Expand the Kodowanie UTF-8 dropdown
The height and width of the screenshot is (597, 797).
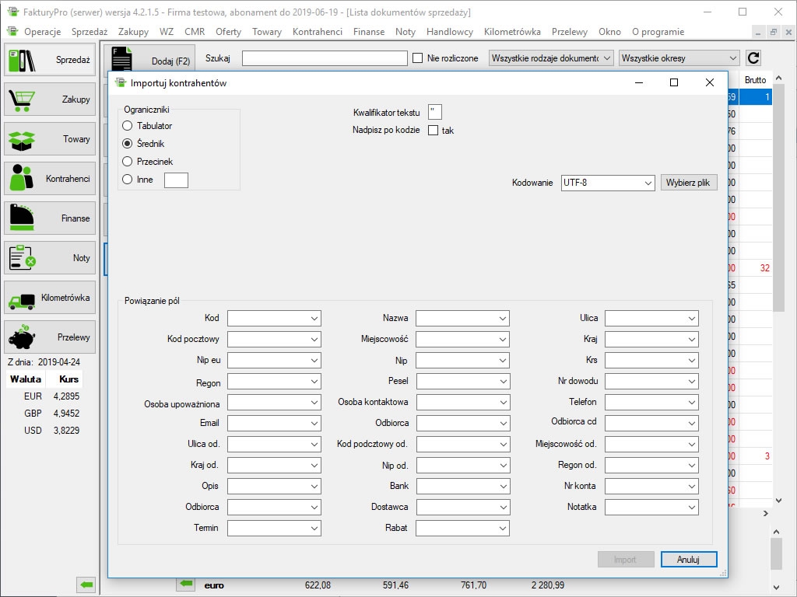608,183
